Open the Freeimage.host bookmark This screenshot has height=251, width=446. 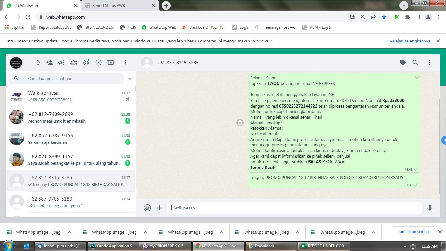point(276,27)
